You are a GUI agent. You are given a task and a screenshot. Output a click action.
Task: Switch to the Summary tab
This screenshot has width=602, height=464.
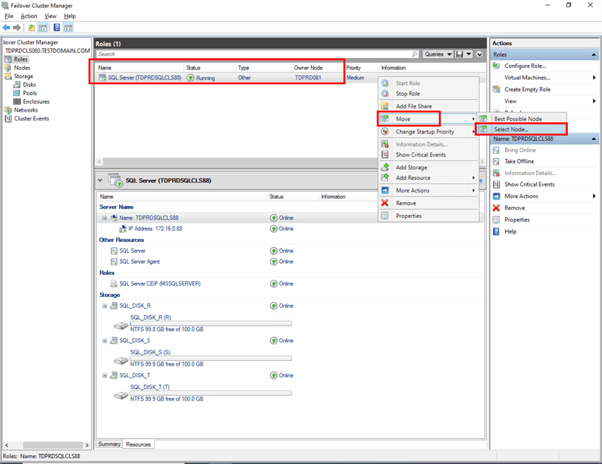pyautogui.click(x=109, y=444)
